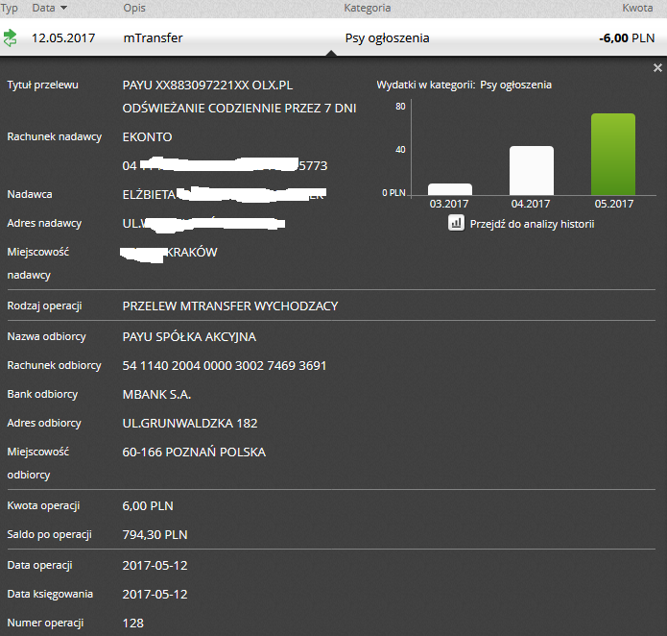Image resolution: width=667 pixels, height=636 pixels.
Task: Click the Kategoria column header
Action: click(368, 8)
